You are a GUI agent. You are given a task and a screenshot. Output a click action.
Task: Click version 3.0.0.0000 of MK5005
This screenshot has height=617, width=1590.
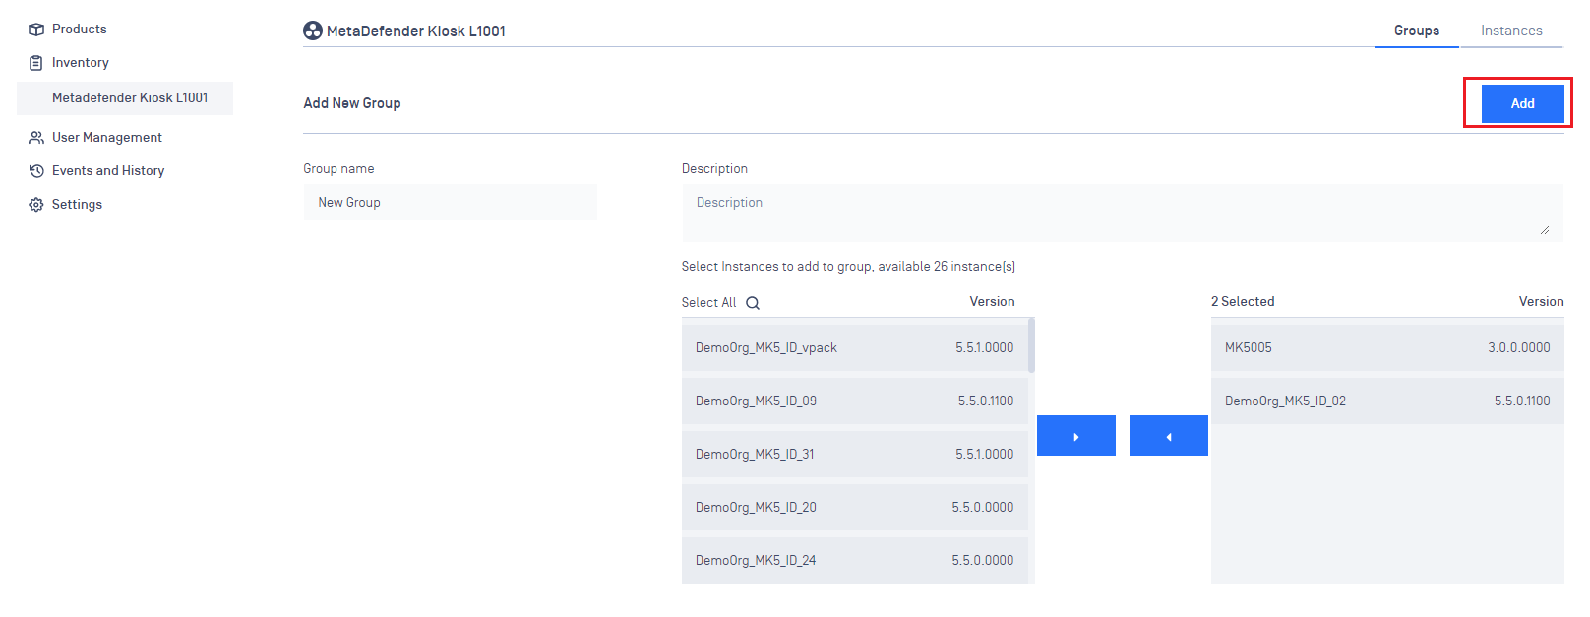pos(1519,348)
